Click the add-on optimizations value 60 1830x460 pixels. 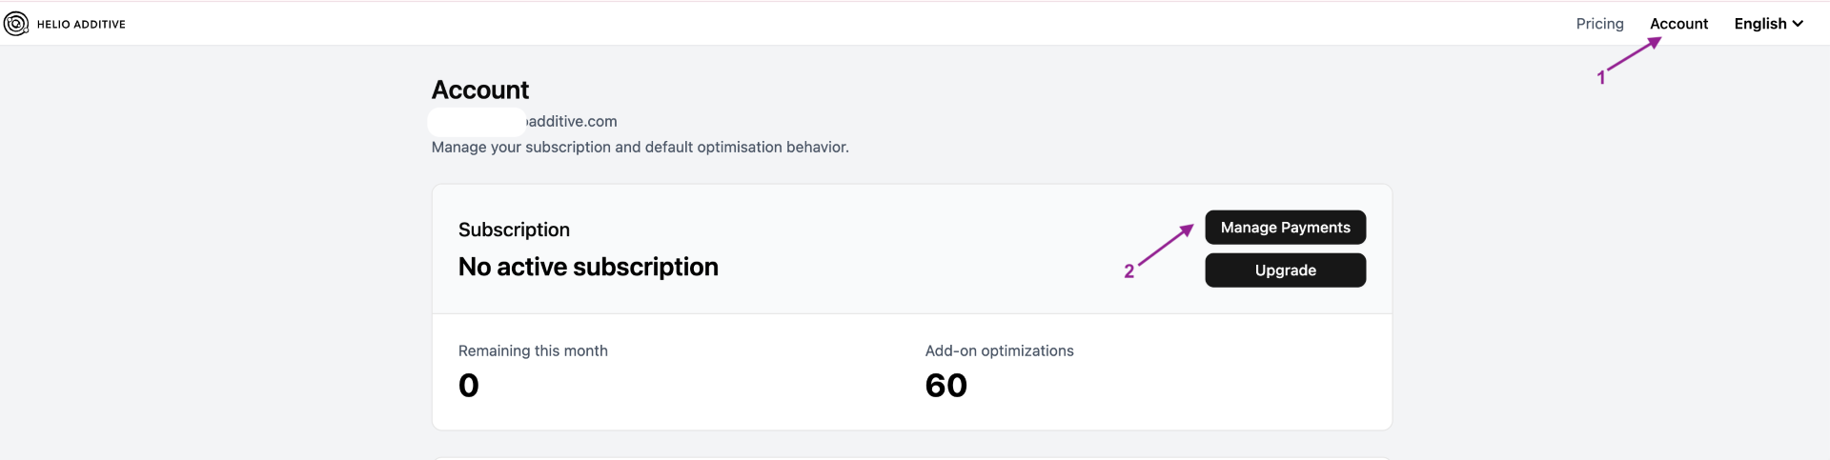[946, 386]
